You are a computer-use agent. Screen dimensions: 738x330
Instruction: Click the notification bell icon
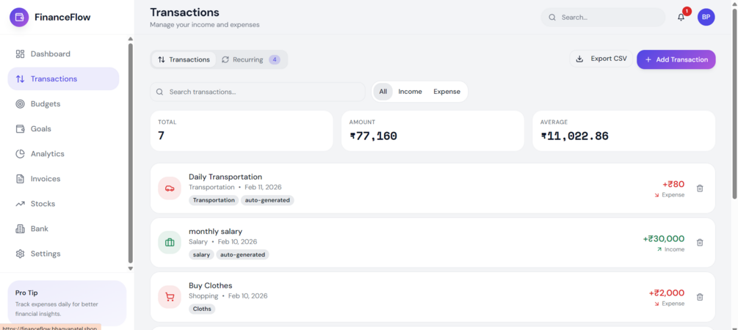681,17
